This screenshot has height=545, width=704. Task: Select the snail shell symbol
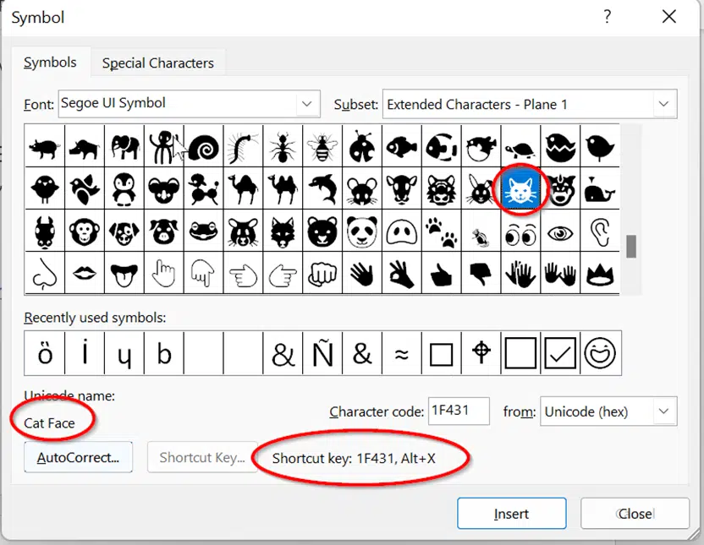pos(203,146)
